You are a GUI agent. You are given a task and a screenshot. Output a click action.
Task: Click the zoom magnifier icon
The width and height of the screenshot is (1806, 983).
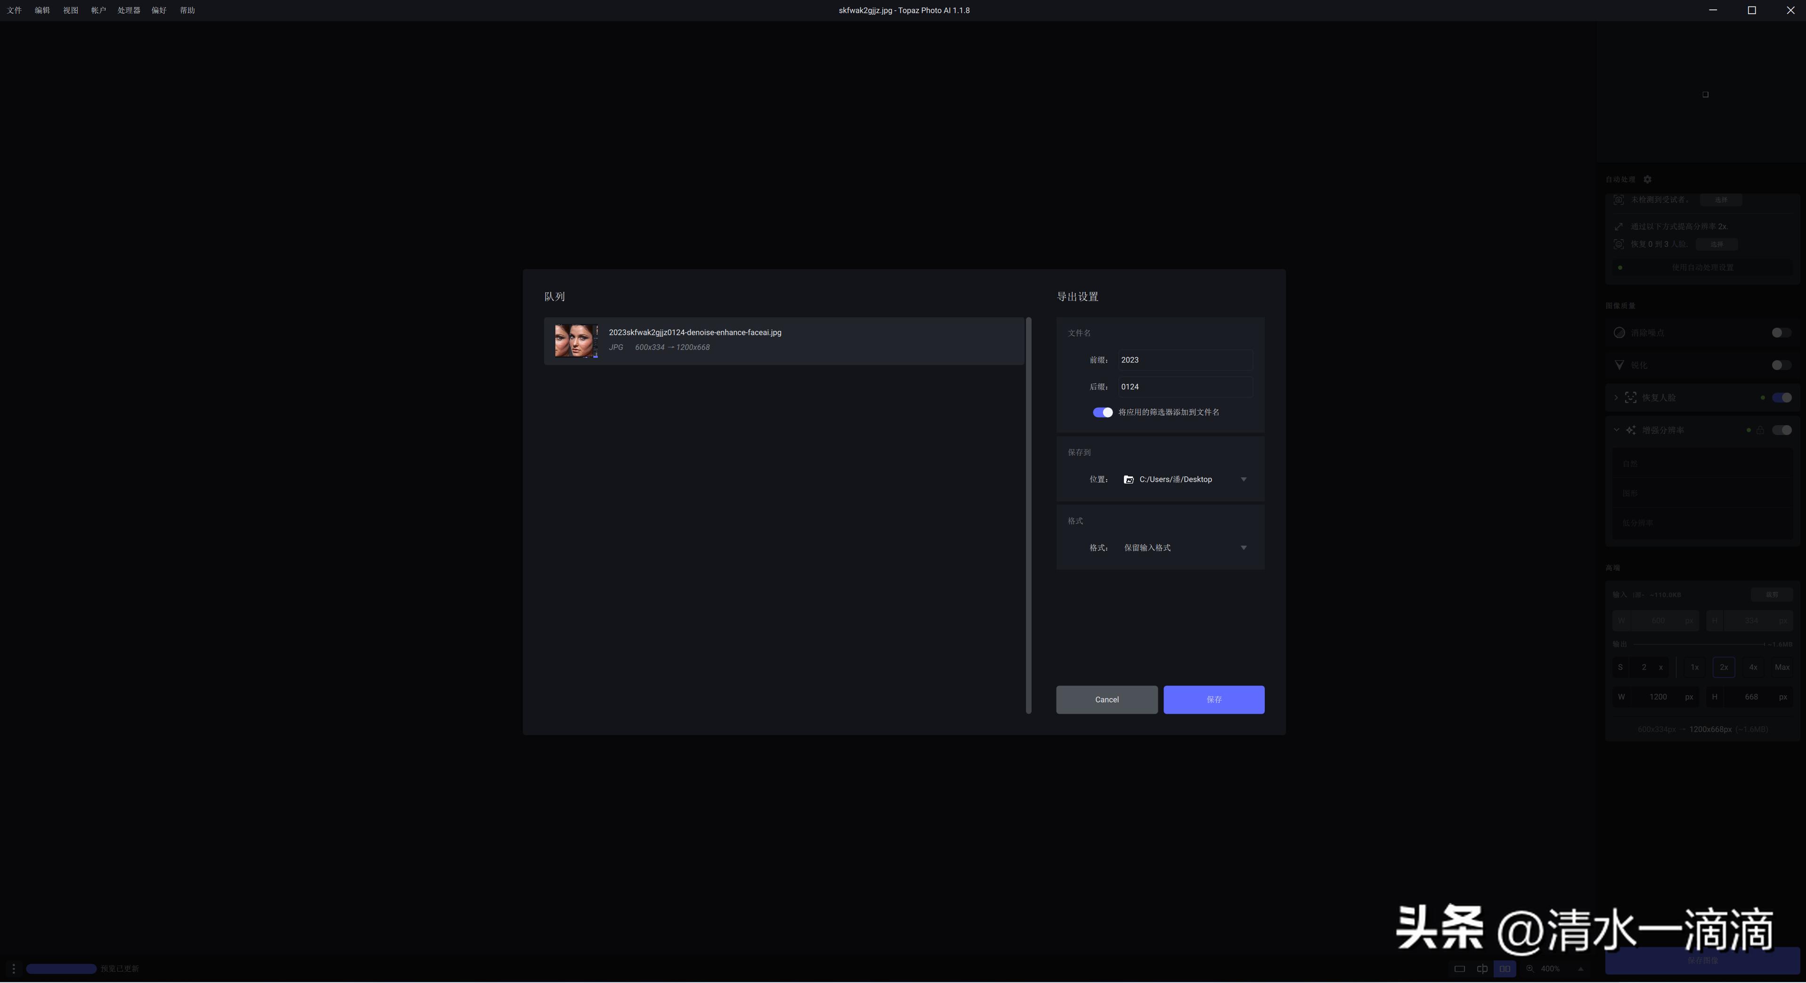pyautogui.click(x=1530, y=969)
